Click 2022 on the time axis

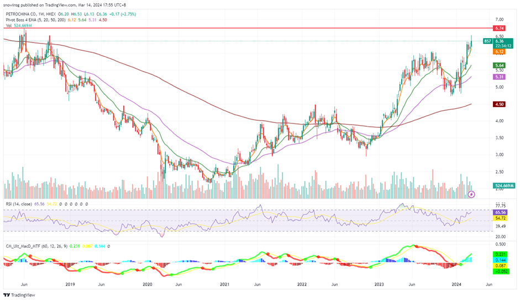(302, 284)
